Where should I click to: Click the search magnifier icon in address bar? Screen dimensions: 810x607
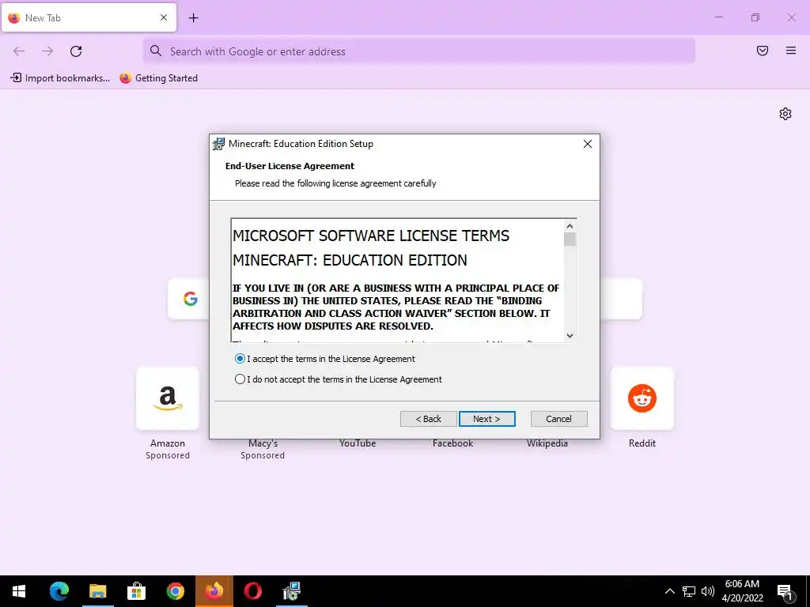pos(156,51)
